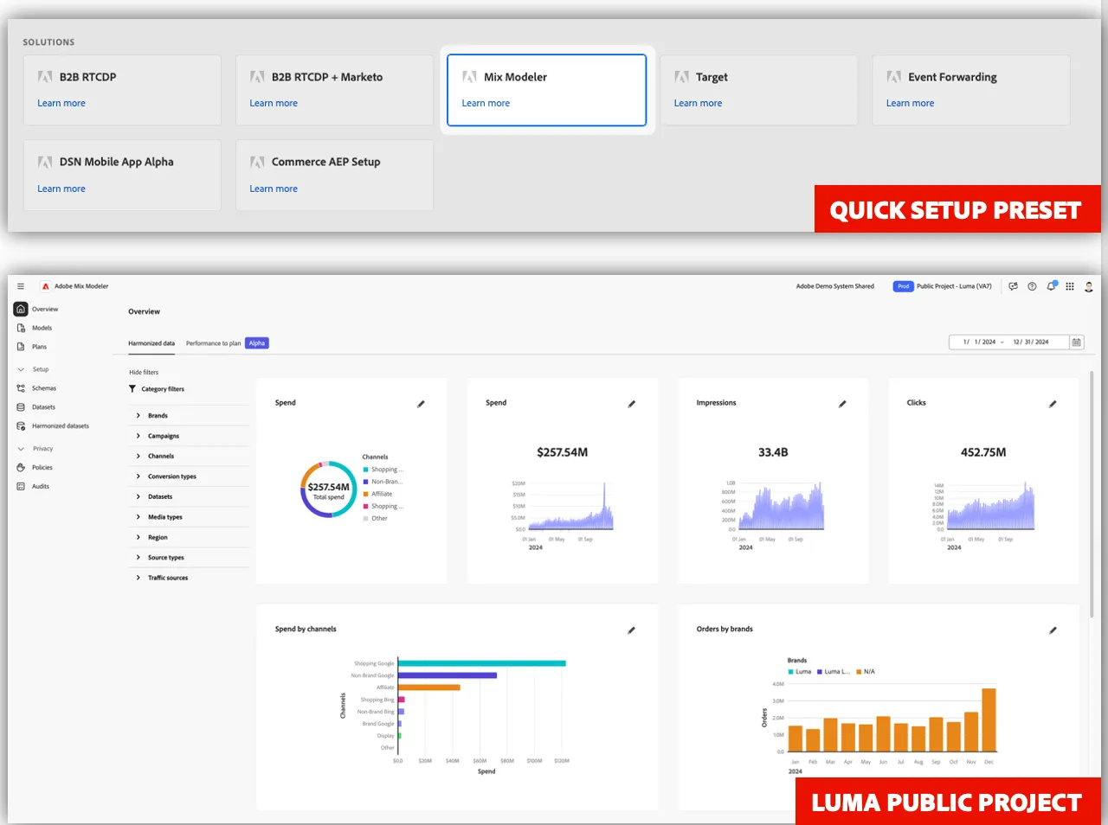Screen dimensions: 1108x825
Task: Expand the Conversion types filter
Action: [x=138, y=476]
